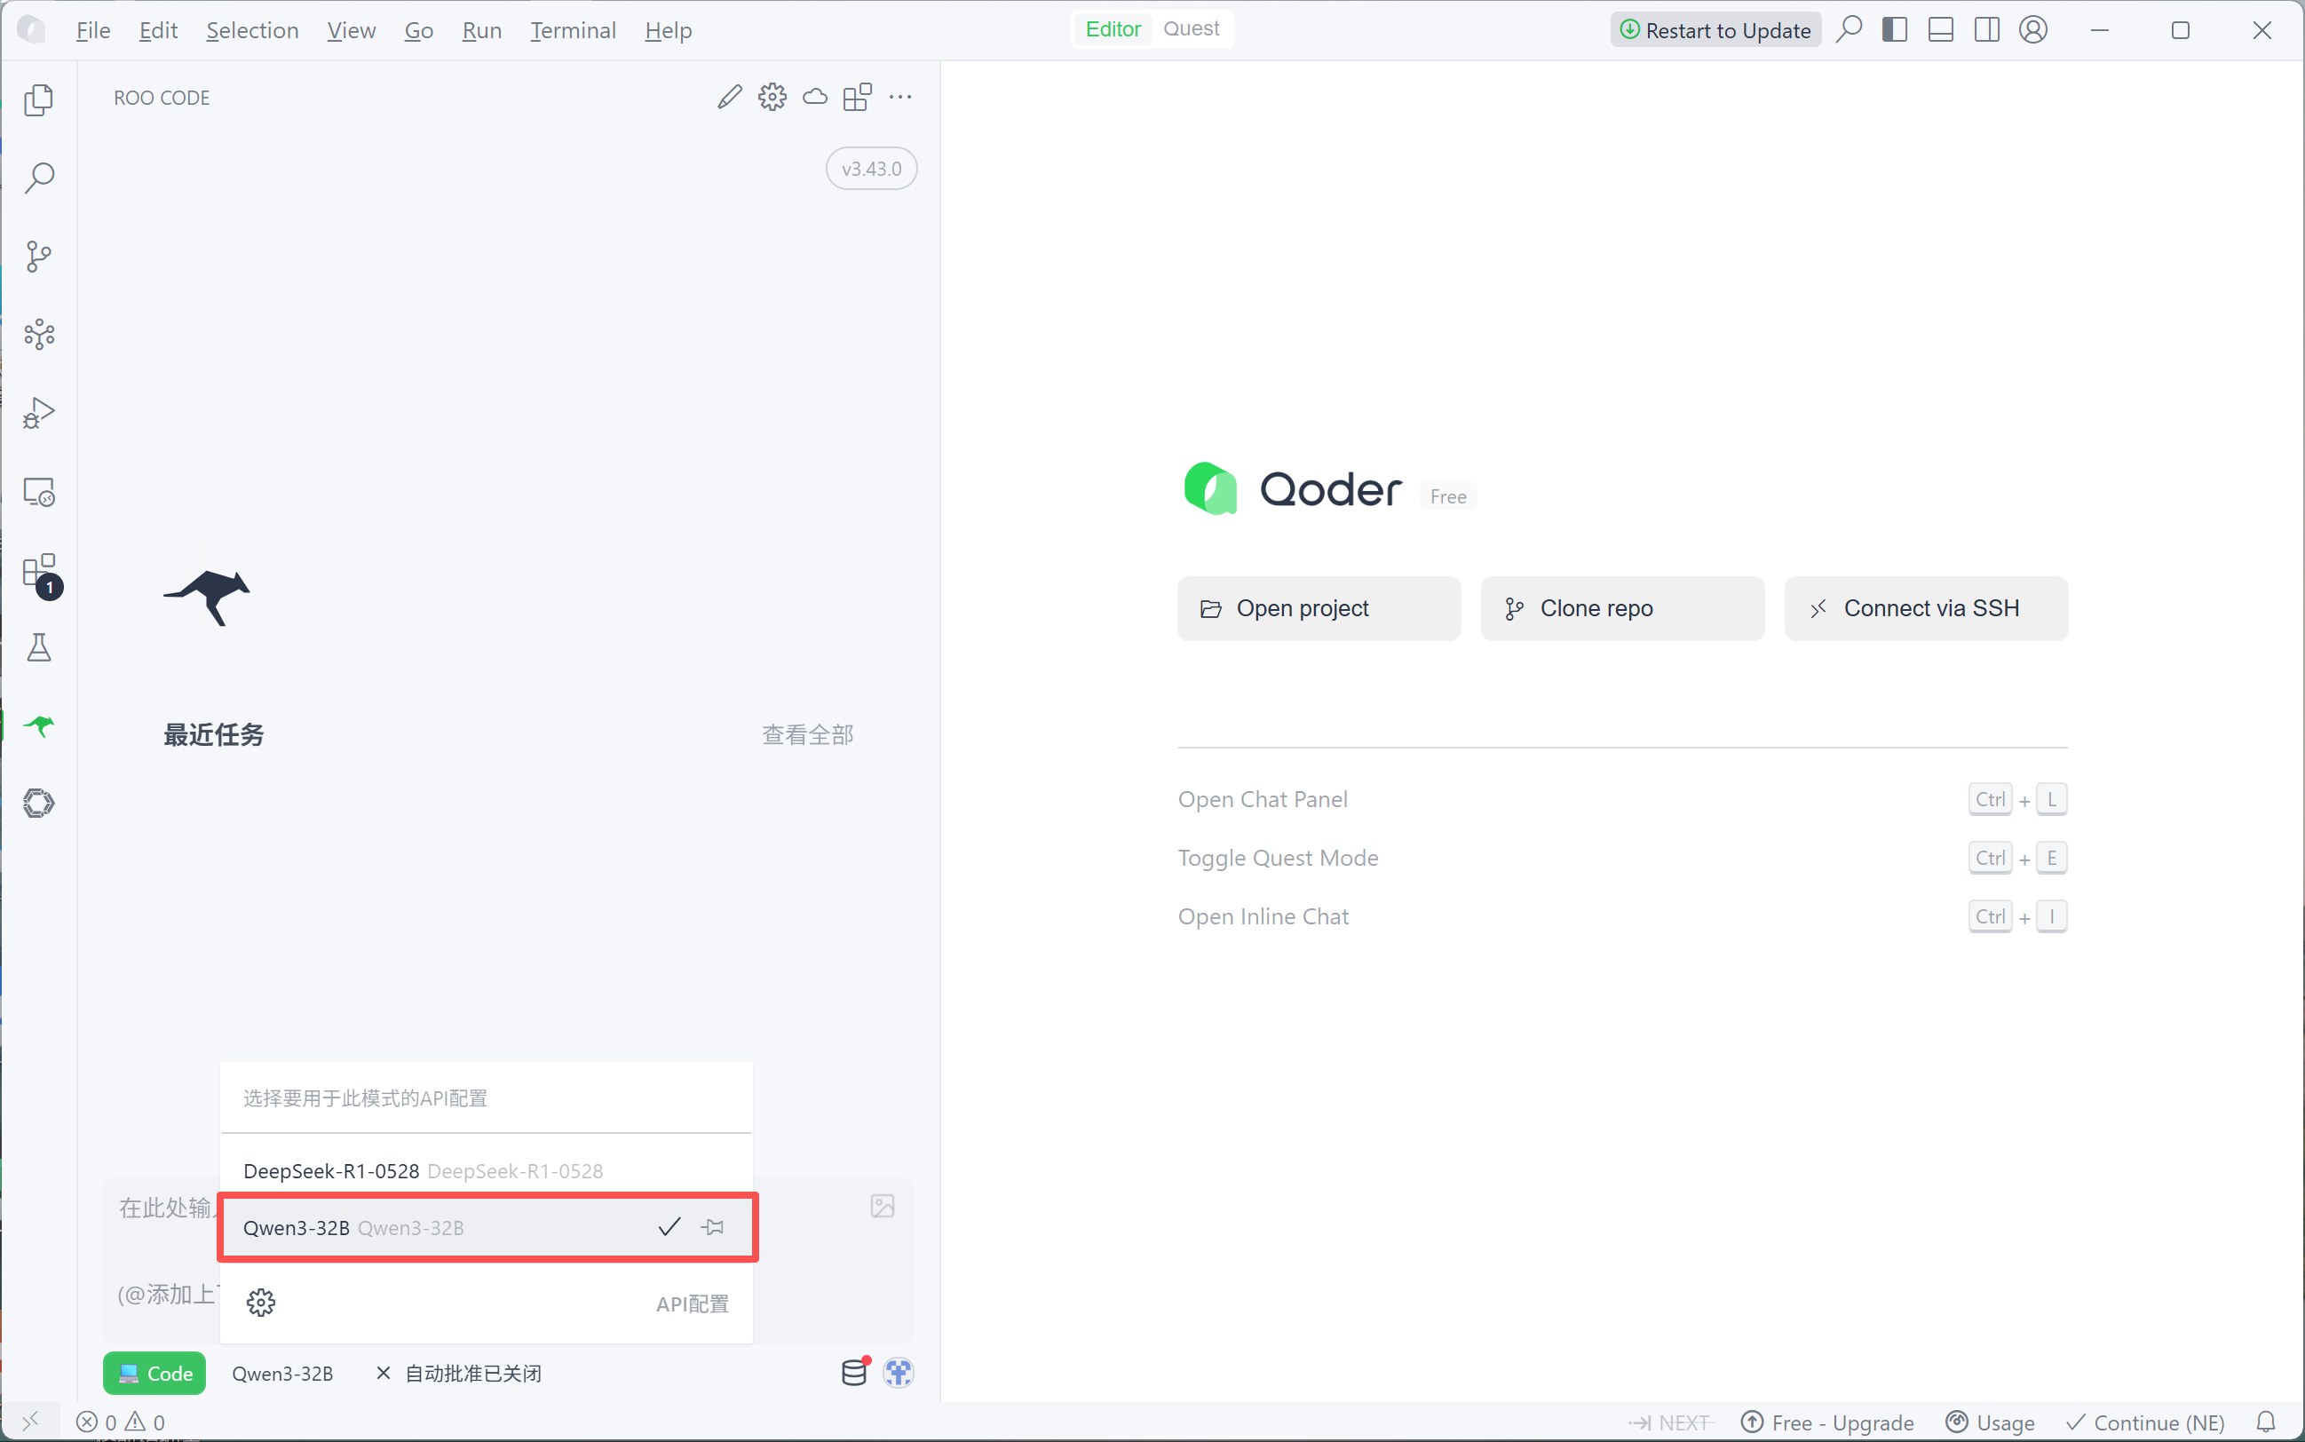Click the Roo Code kangaroo sidebar icon

38,725
